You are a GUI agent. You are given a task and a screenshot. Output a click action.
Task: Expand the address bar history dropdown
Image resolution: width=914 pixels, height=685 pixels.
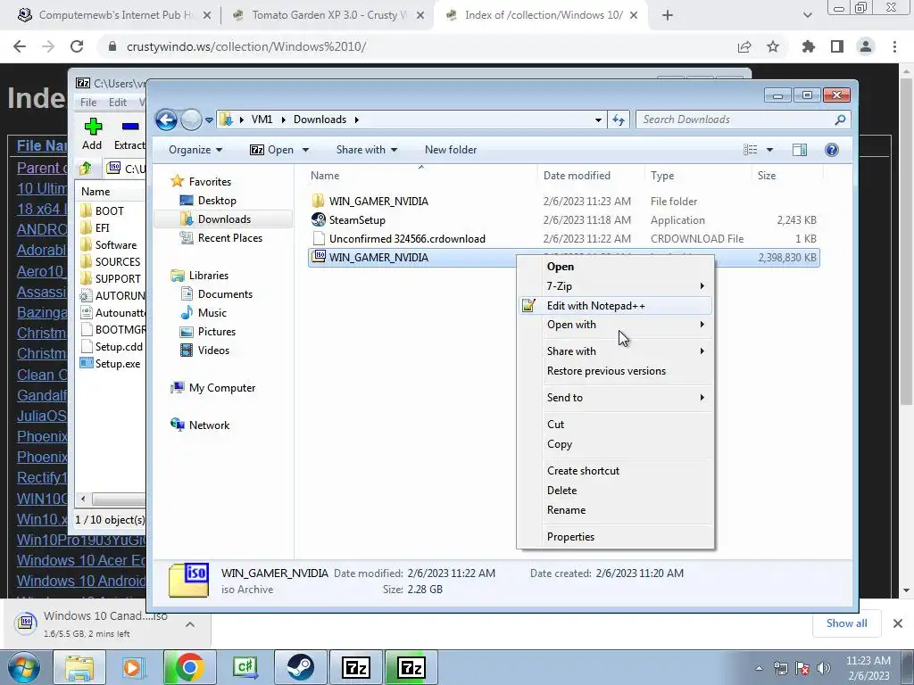click(x=598, y=120)
